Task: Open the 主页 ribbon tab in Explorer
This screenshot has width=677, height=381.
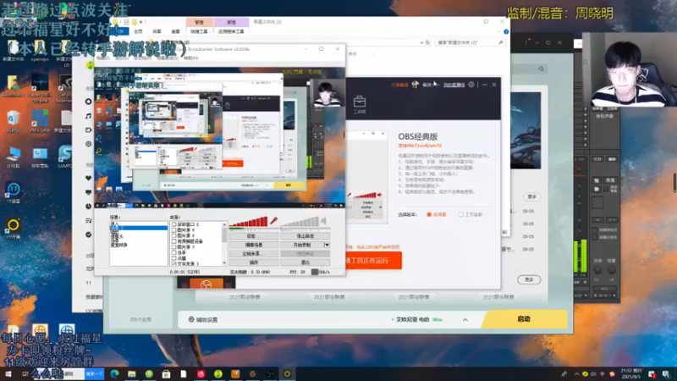Action: click(138, 31)
